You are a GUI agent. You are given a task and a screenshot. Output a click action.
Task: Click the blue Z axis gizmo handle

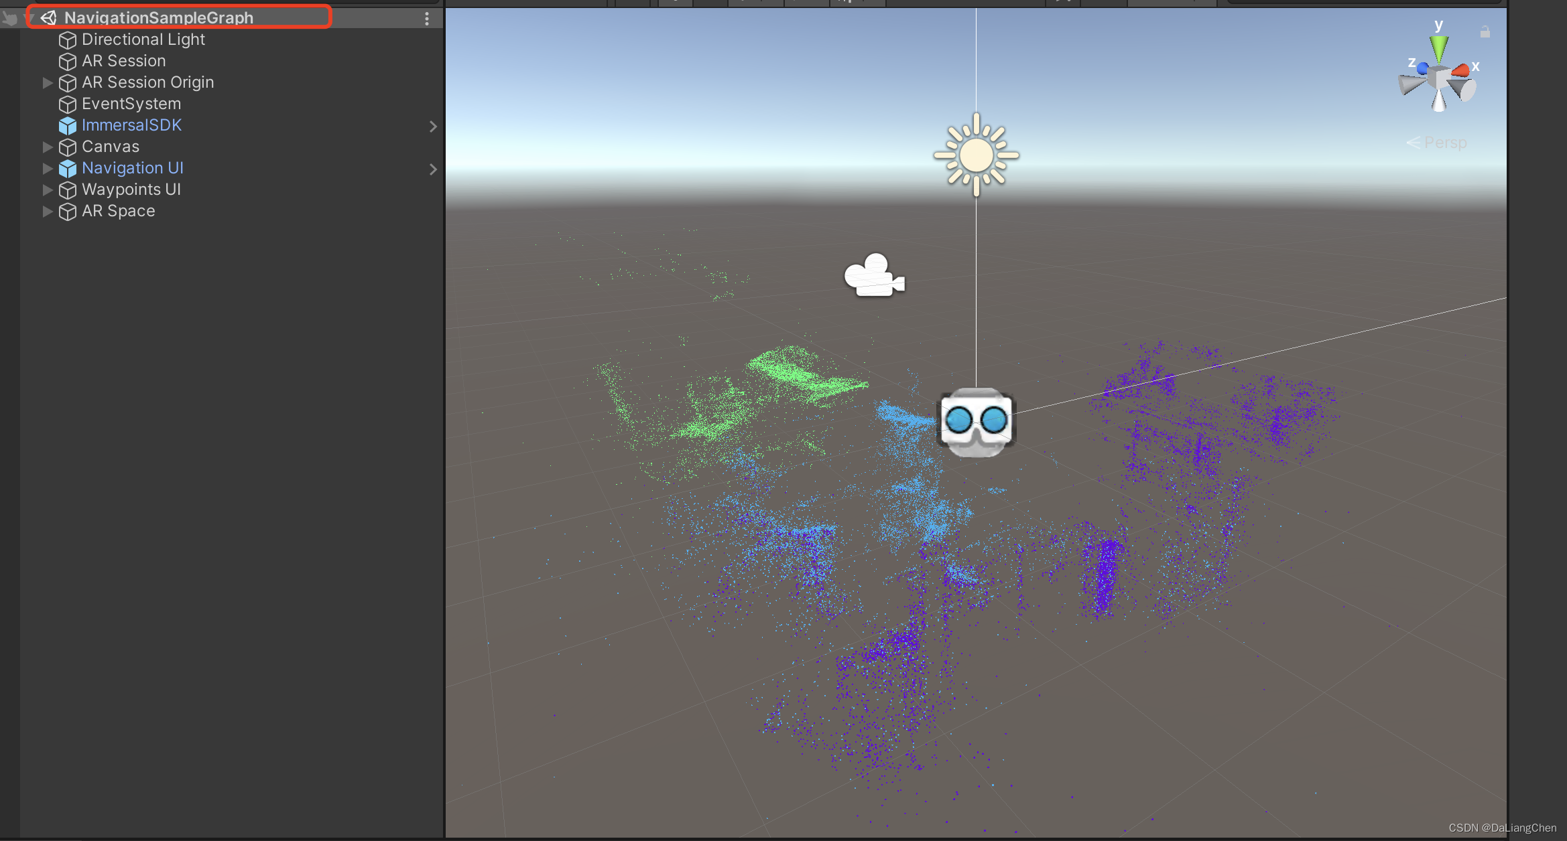point(1422,68)
